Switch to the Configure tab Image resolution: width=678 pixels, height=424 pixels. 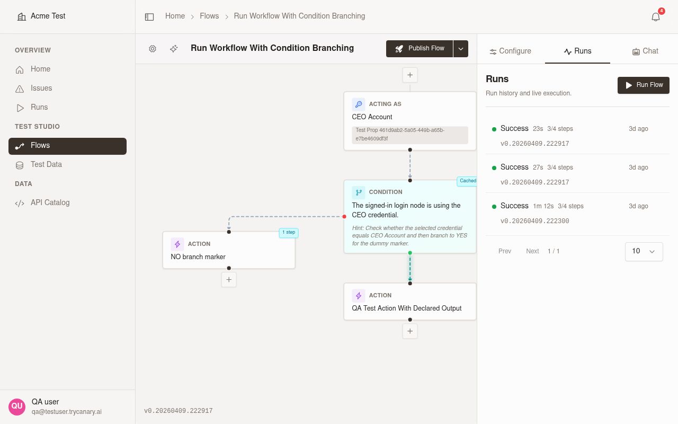coord(510,51)
